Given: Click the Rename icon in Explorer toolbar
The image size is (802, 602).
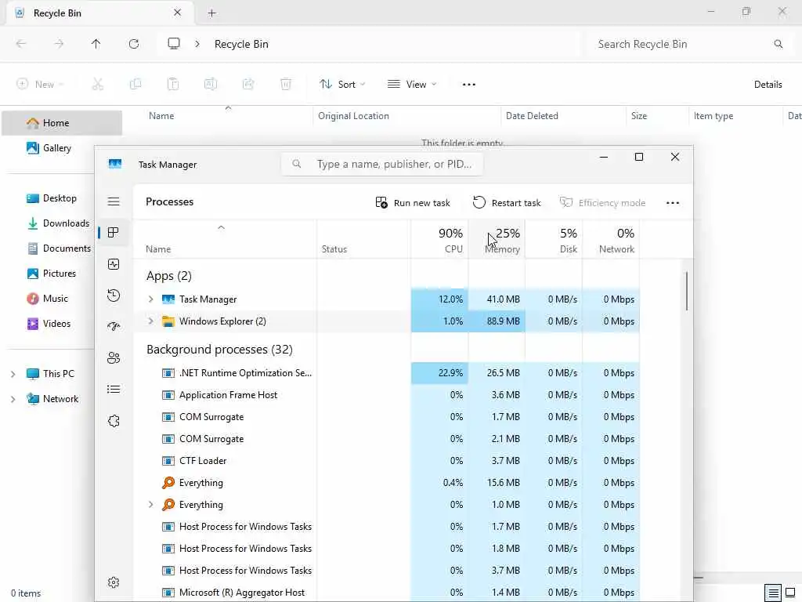Looking at the screenshot, I should click(x=211, y=85).
